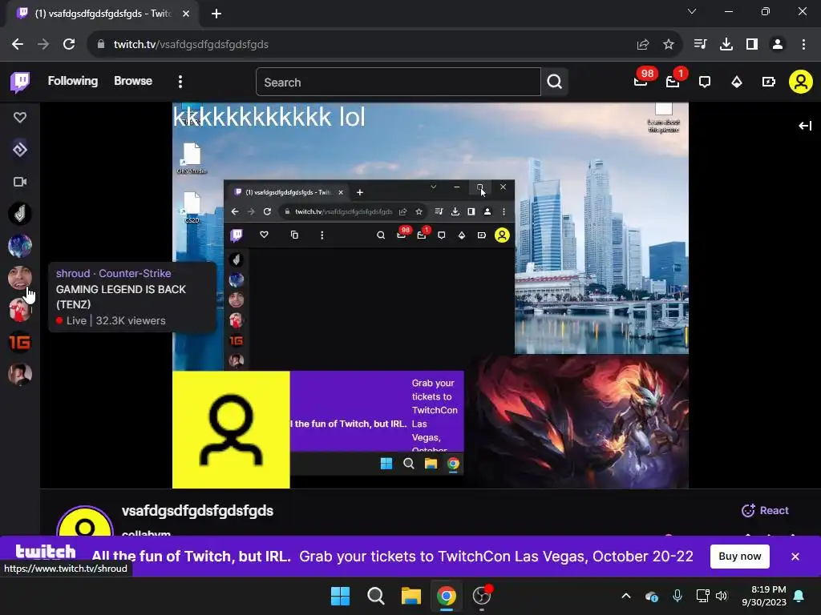Open the Windows Start menu
821x615 pixels.
(x=340, y=596)
